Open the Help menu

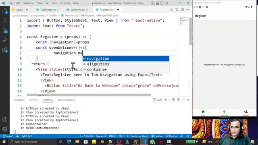click(x=76, y=3)
